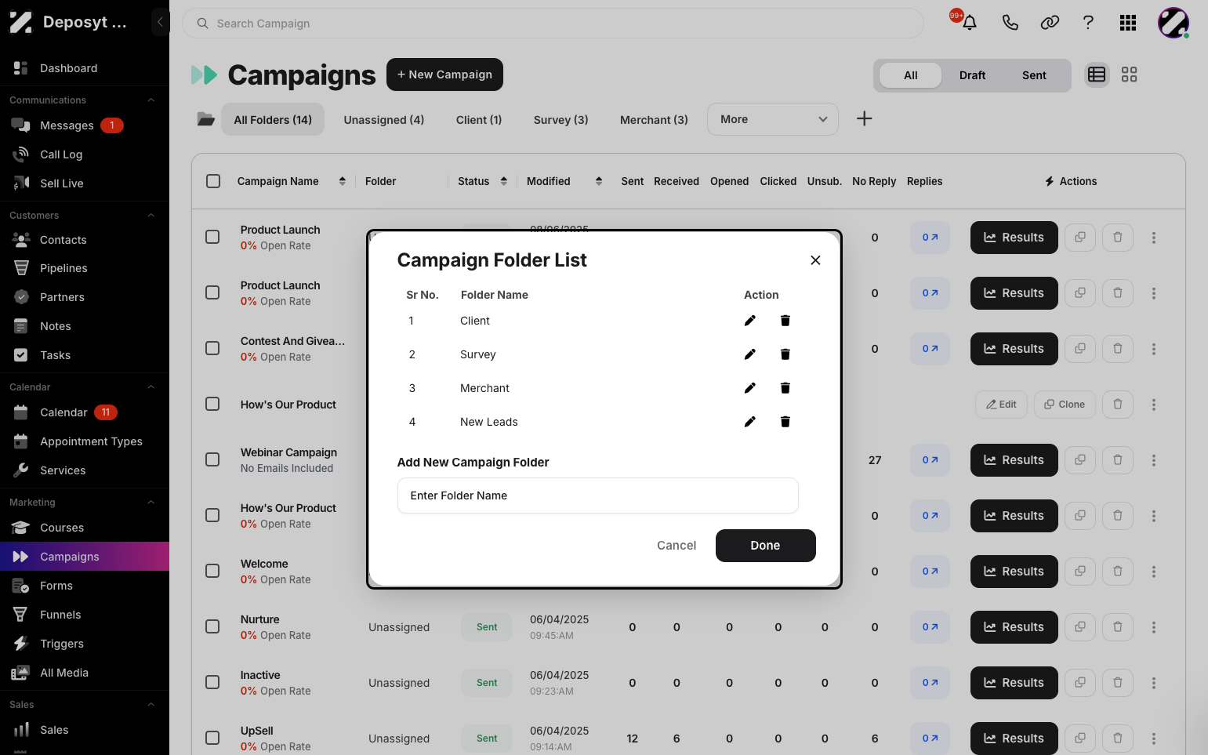Edit the Client folder name
The height and width of the screenshot is (755, 1208).
750,321
